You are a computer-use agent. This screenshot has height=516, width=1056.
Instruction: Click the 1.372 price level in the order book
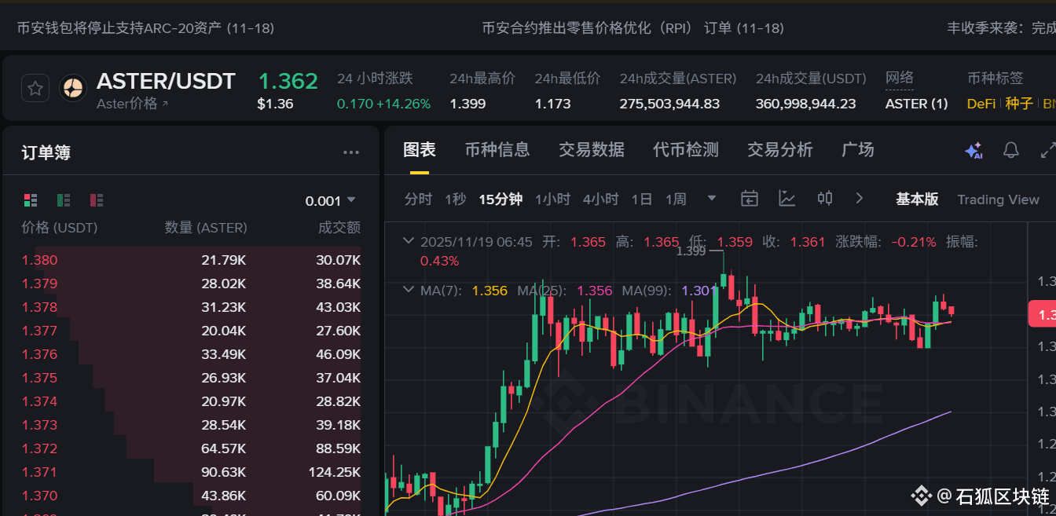[39, 448]
